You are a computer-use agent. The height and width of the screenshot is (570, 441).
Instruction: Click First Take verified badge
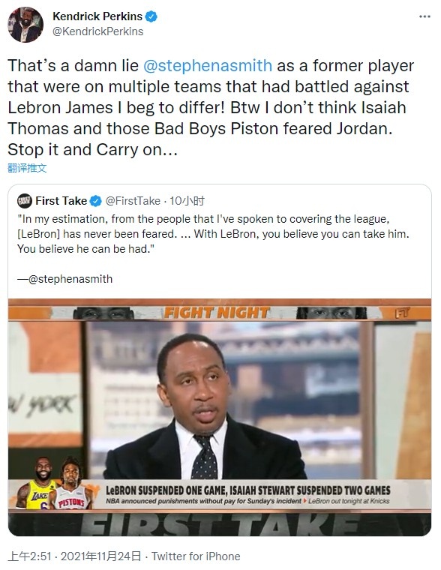tap(95, 201)
